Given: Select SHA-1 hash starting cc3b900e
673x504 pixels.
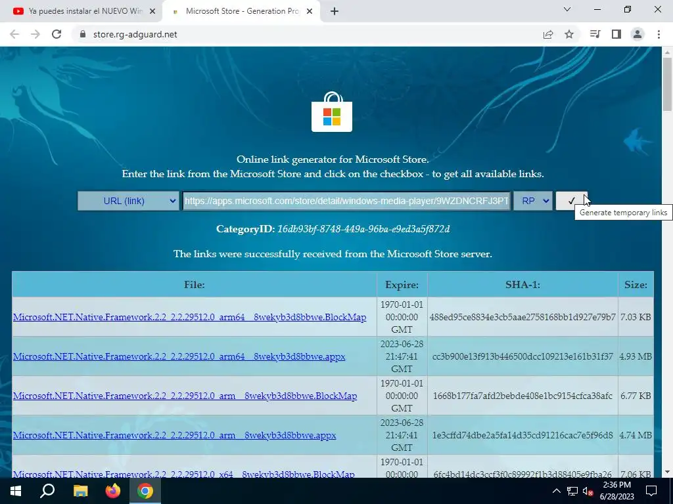Looking at the screenshot, I should click(522, 356).
